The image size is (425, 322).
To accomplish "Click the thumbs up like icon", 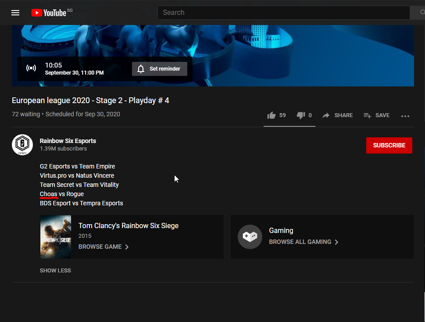I will (271, 115).
